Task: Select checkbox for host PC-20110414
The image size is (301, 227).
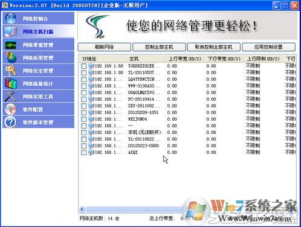Action: (84, 99)
